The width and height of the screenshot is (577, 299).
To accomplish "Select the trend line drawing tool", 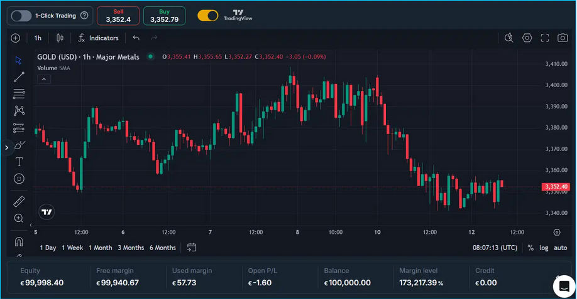I will [x=19, y=77].
